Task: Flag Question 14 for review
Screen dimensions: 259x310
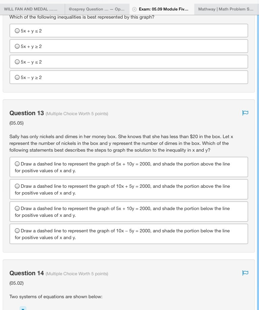Action: coord(245,273)
